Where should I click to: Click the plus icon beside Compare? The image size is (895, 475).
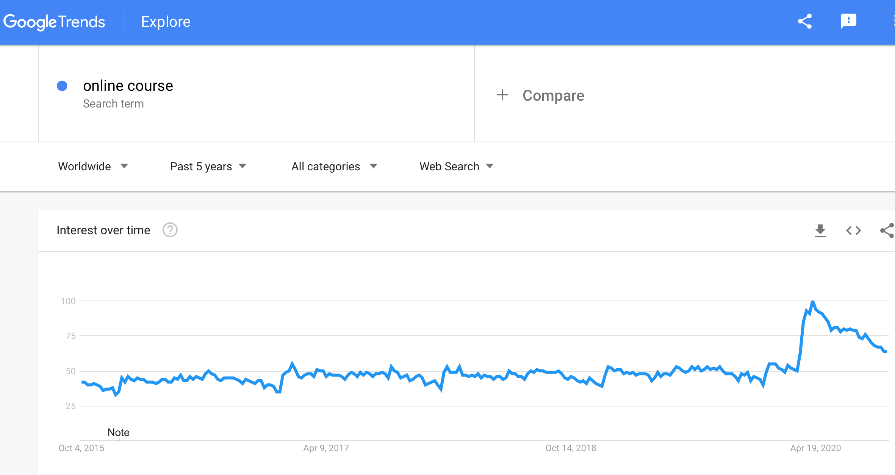(502, 95)
